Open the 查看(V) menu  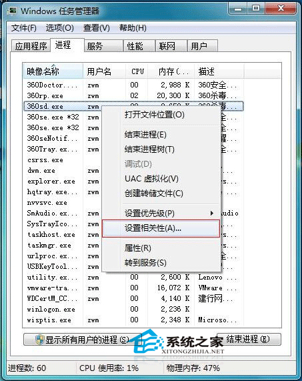point(97,28)
